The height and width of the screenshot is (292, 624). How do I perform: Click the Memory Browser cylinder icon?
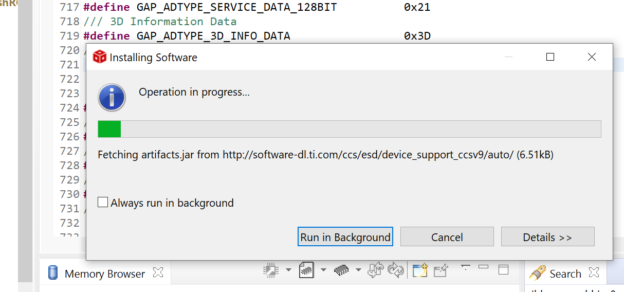[52, 273]
